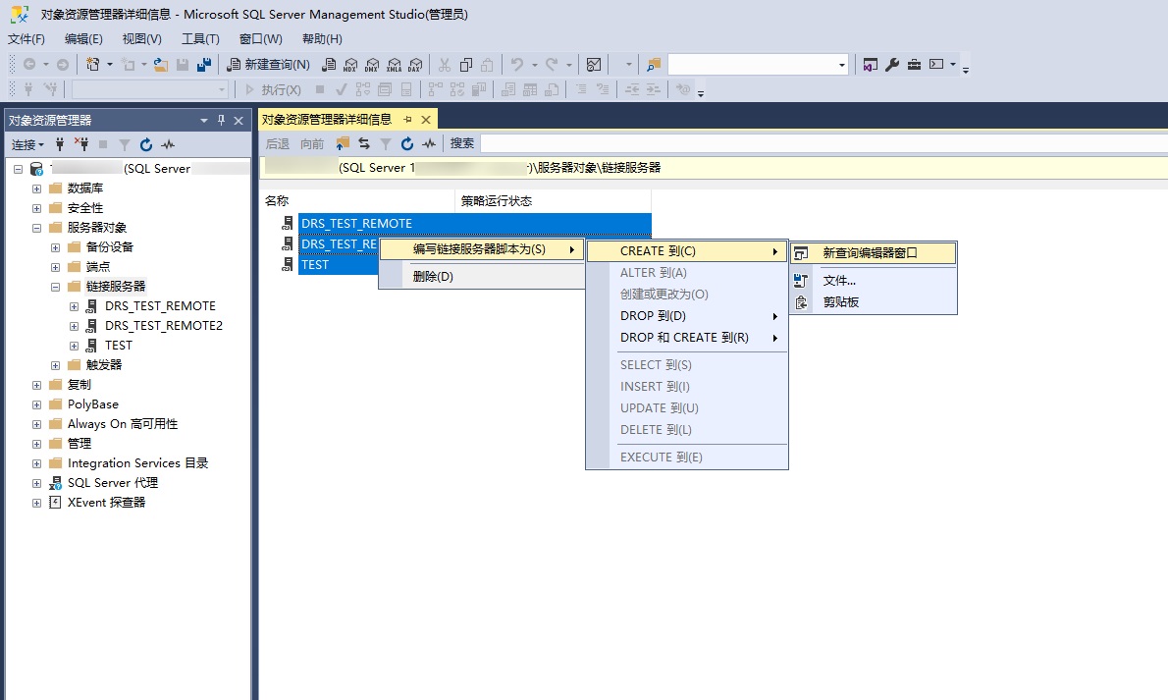Click the Properties wrench icon
The image size is (1168, 700).
891,65
